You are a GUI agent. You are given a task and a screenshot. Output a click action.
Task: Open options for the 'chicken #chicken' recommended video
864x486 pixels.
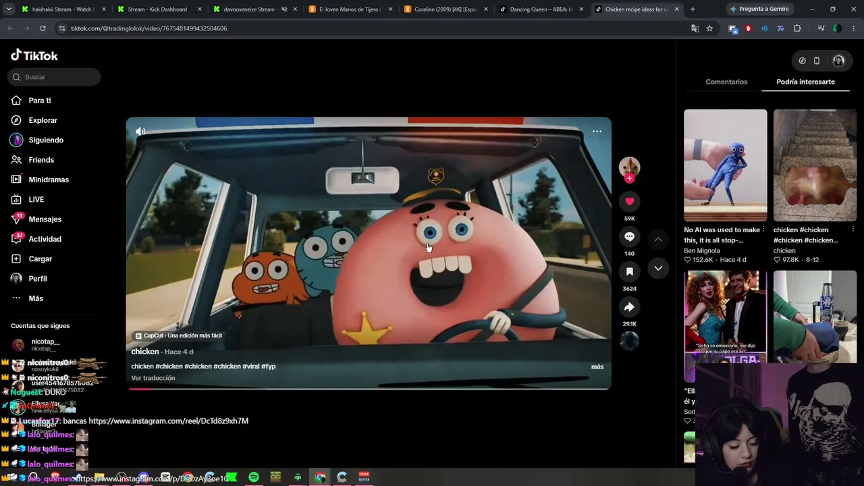[x=853, y=230]
